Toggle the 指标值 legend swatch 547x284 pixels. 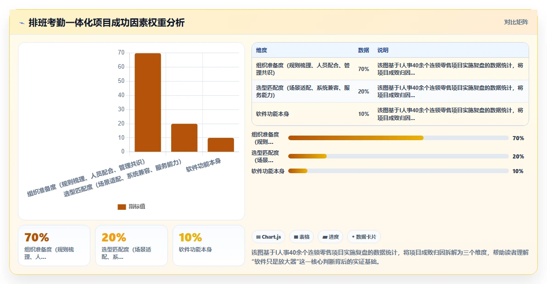[x=122, y=207]
